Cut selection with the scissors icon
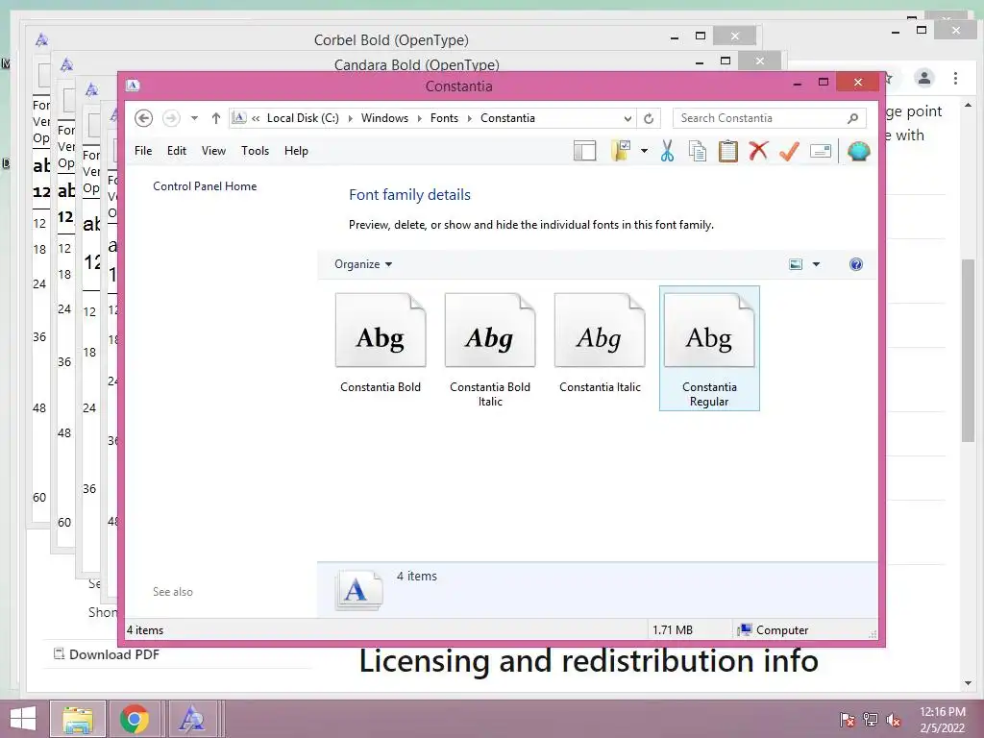 tap(667, 151)
